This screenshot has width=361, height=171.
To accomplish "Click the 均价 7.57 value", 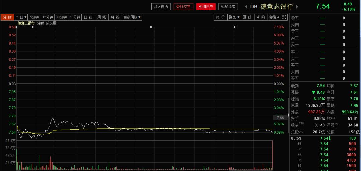I will pos(354,86).
